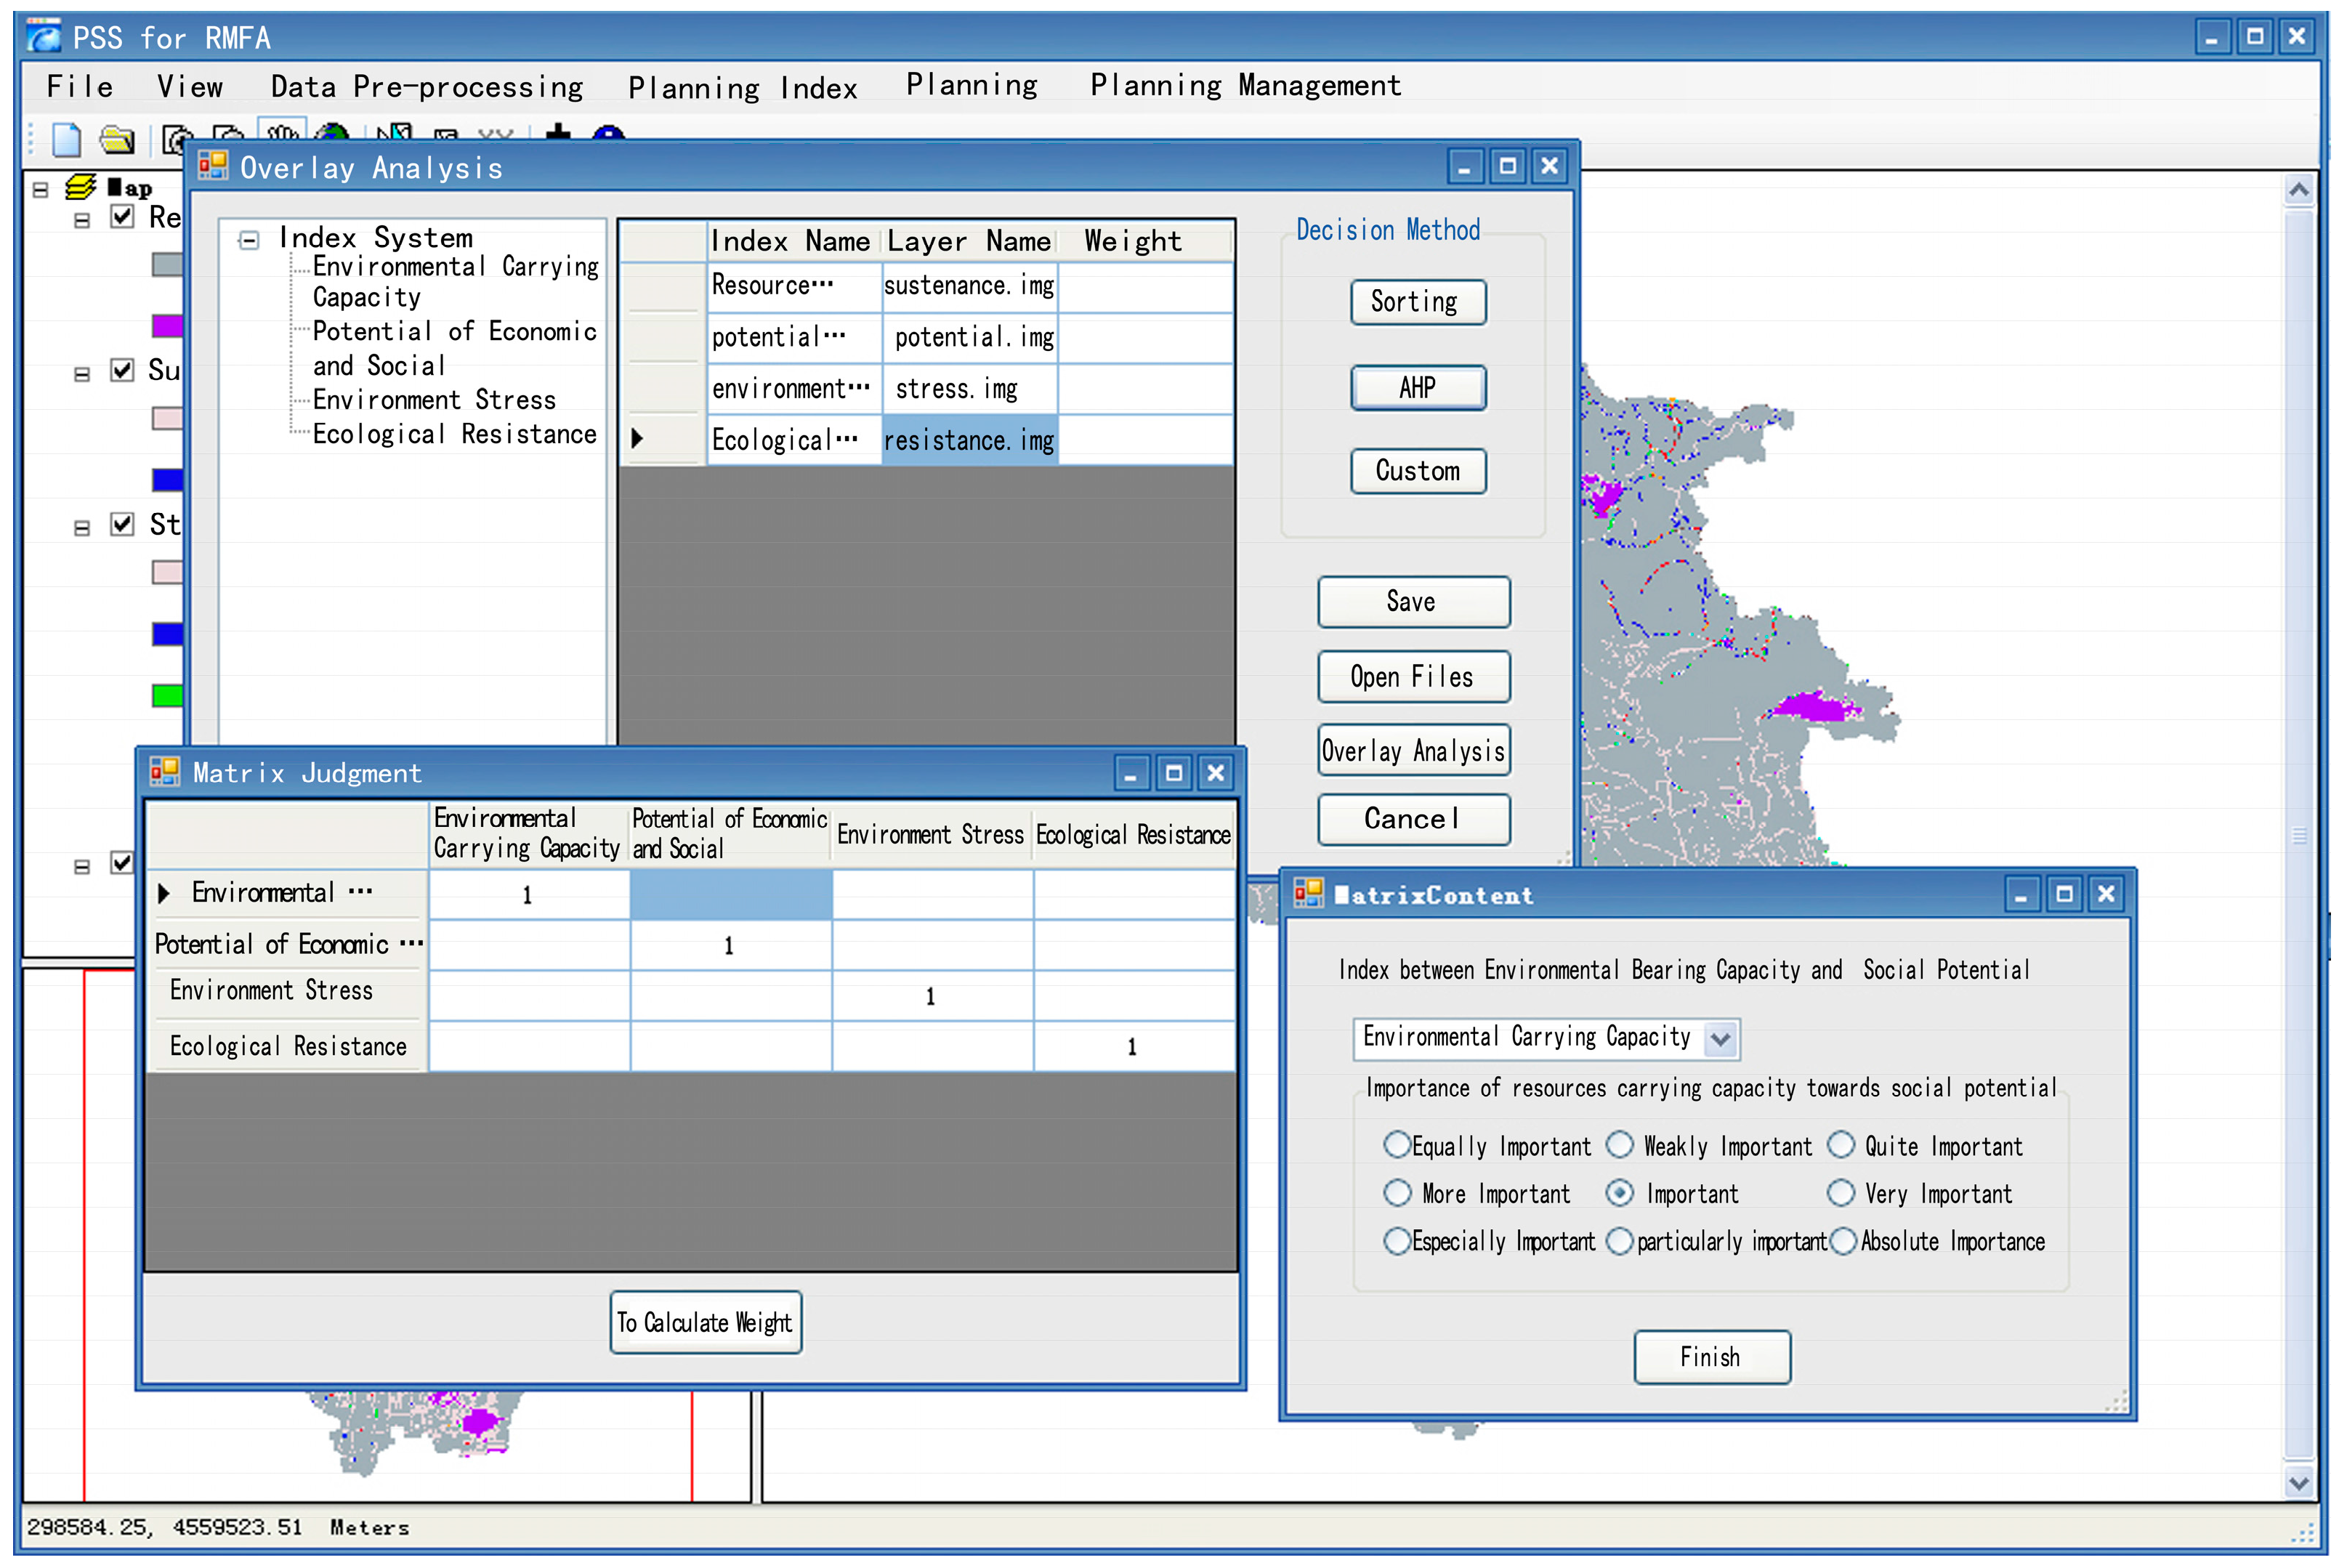Open the Data Pre-processing menu
This screenshot has height=1568, width=2339.
click(x=427, y=87)
